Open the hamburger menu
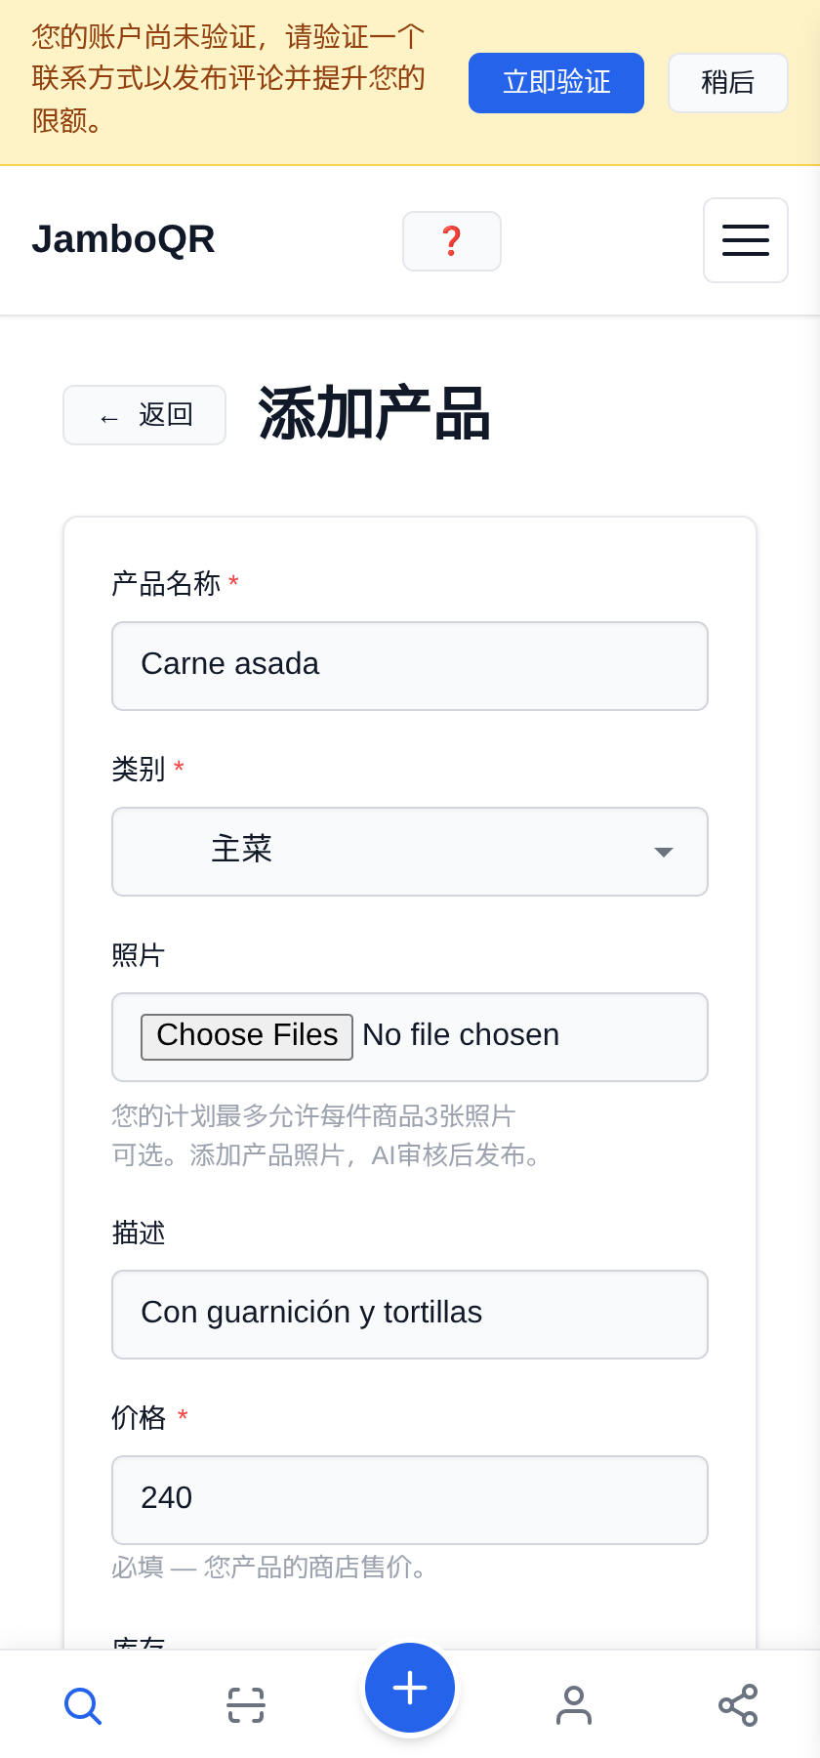This screenshot has width=820, height=1758. pyautogui.click(x=746, y=240)
